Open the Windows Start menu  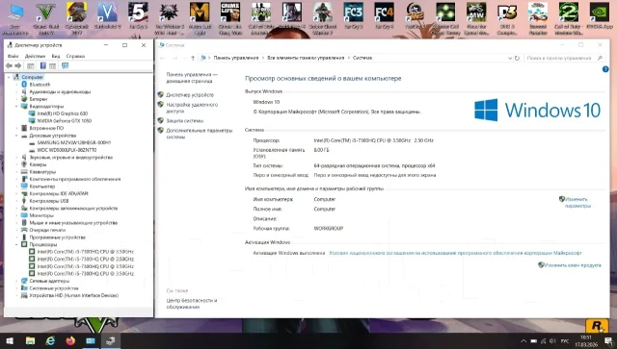tap(10, 340)
